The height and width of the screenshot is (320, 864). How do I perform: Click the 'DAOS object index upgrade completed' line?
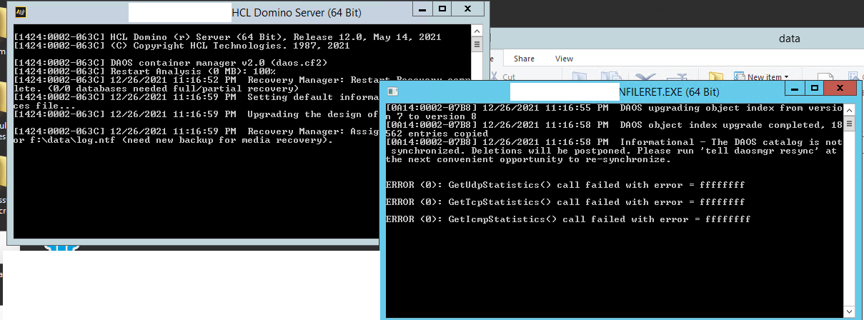coord(615,129)
